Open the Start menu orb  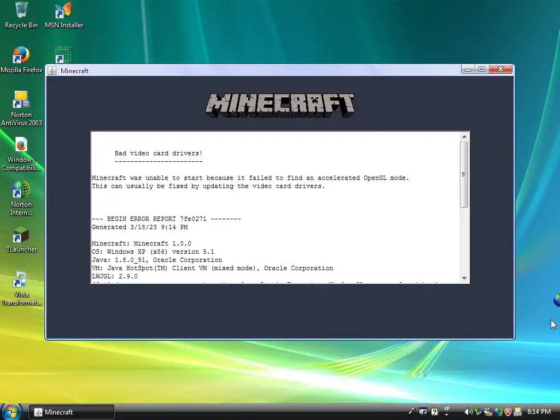pyautogui.click(x=11, y=411)
